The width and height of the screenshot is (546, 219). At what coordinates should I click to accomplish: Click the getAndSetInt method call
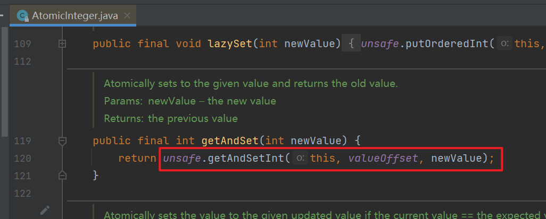coord(245,158)
